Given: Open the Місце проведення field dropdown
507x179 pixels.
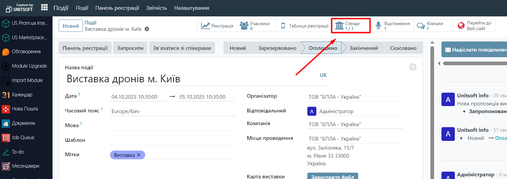Looking at the screenshot, I should click(355, 139).
